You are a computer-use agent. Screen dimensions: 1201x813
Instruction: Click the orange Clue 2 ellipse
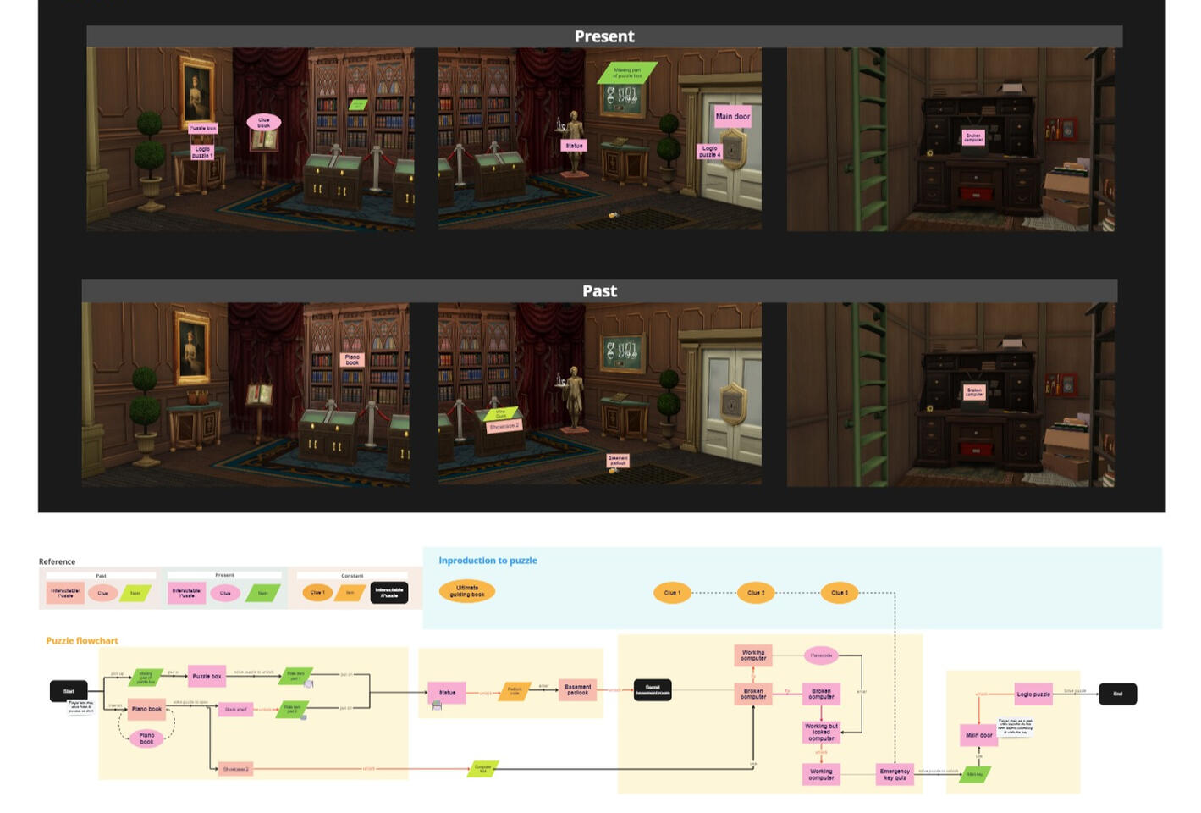755,593
